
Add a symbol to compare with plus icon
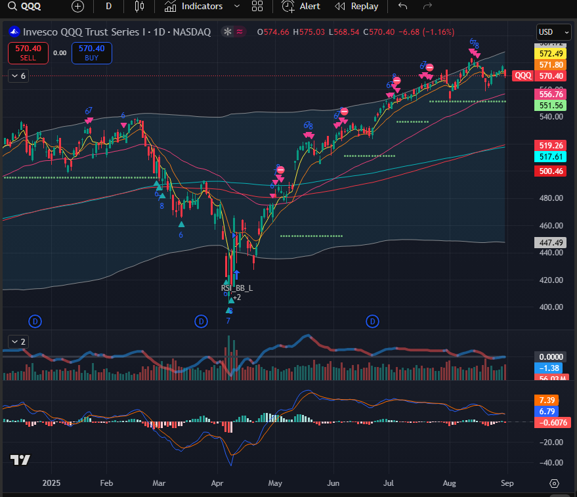click(78, 7)
